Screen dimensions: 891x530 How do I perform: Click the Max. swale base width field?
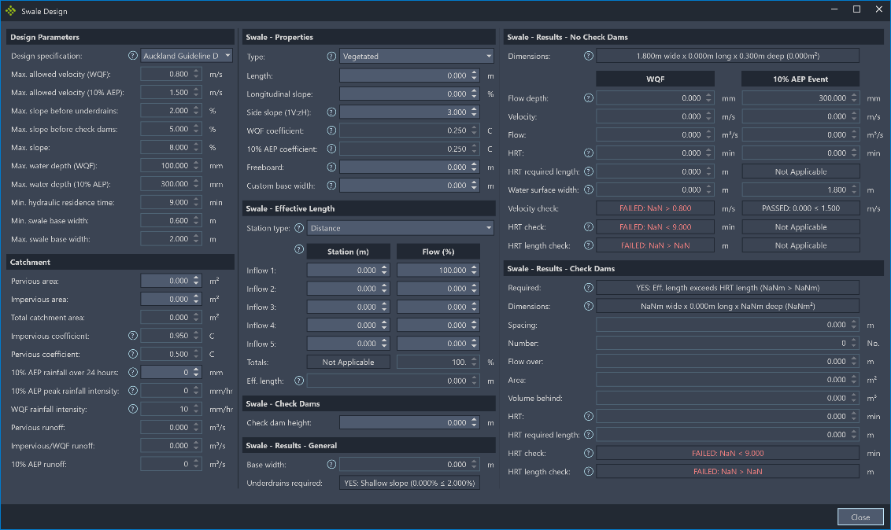(x=171, y=239)
